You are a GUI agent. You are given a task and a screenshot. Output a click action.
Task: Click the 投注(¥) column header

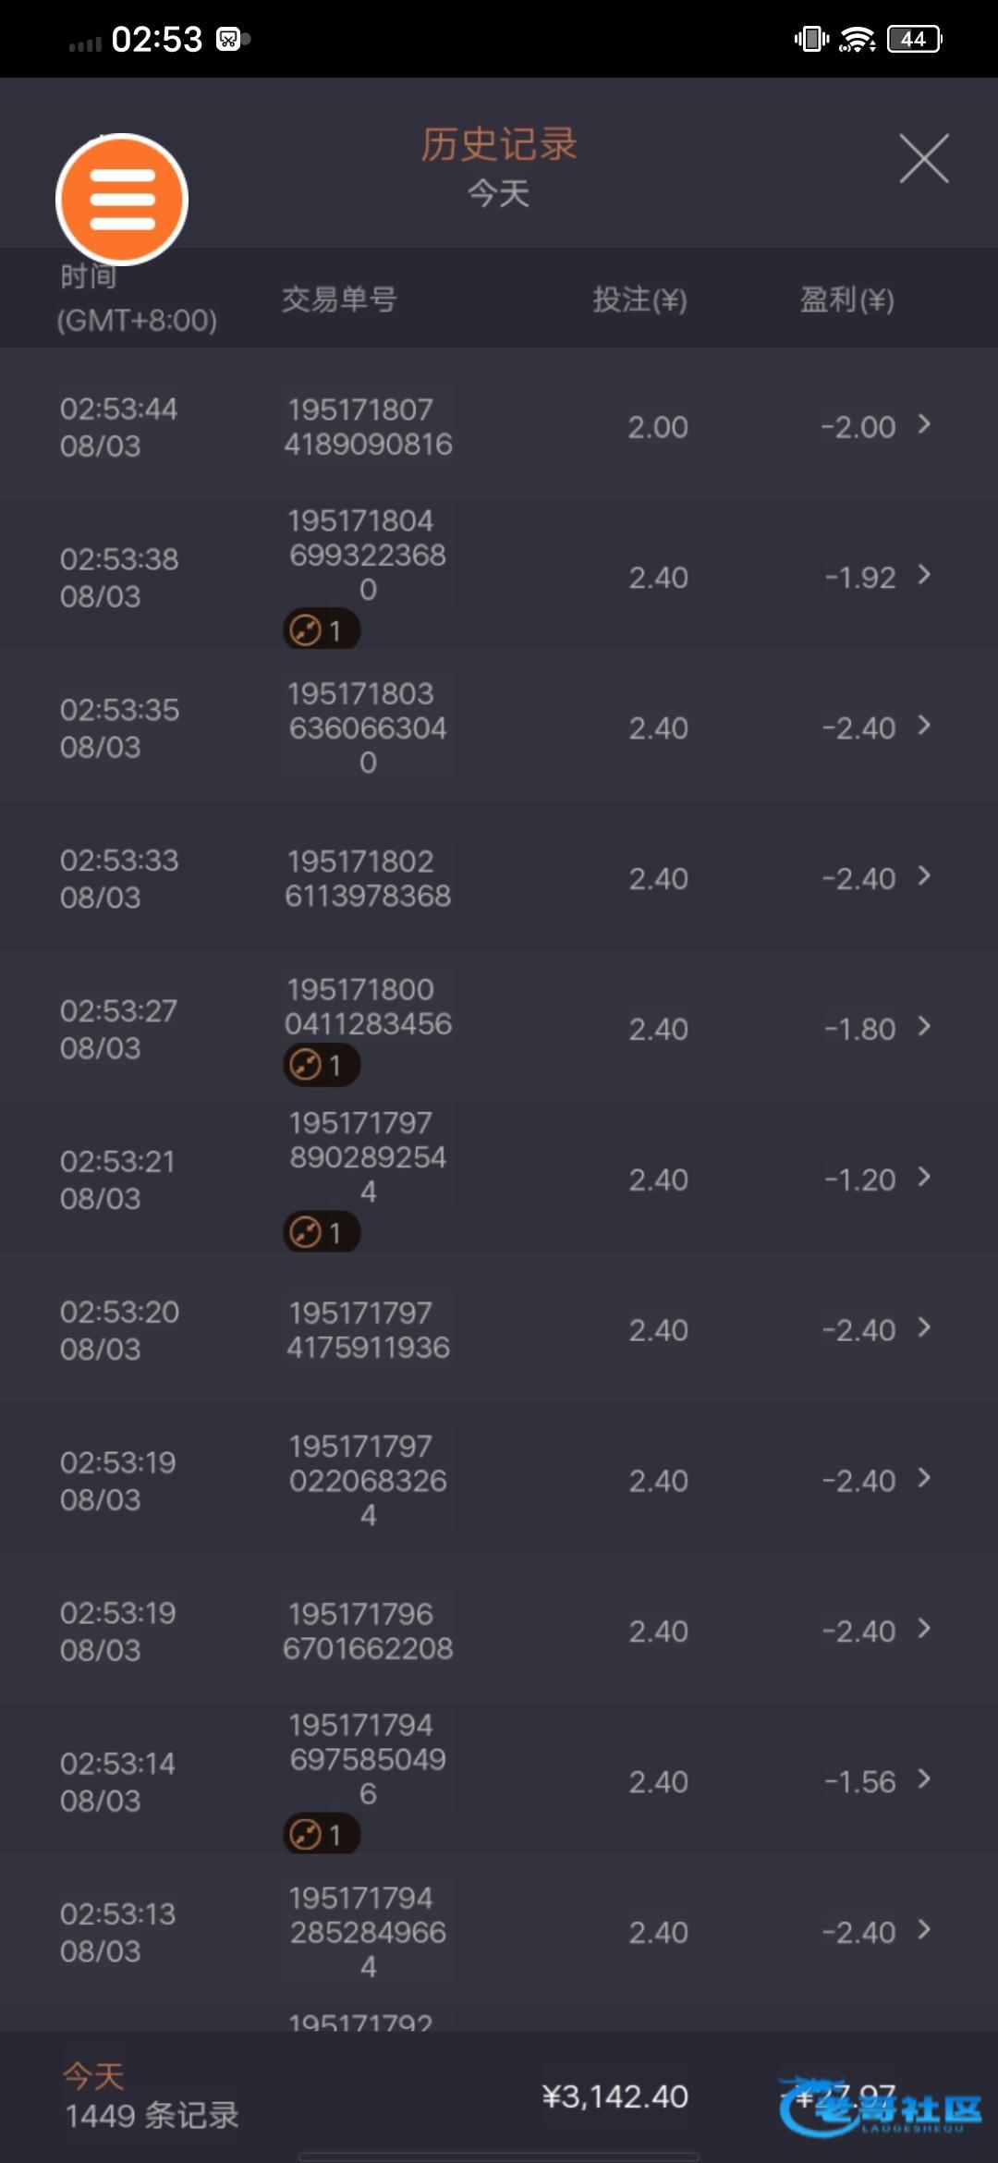[639, 299]
